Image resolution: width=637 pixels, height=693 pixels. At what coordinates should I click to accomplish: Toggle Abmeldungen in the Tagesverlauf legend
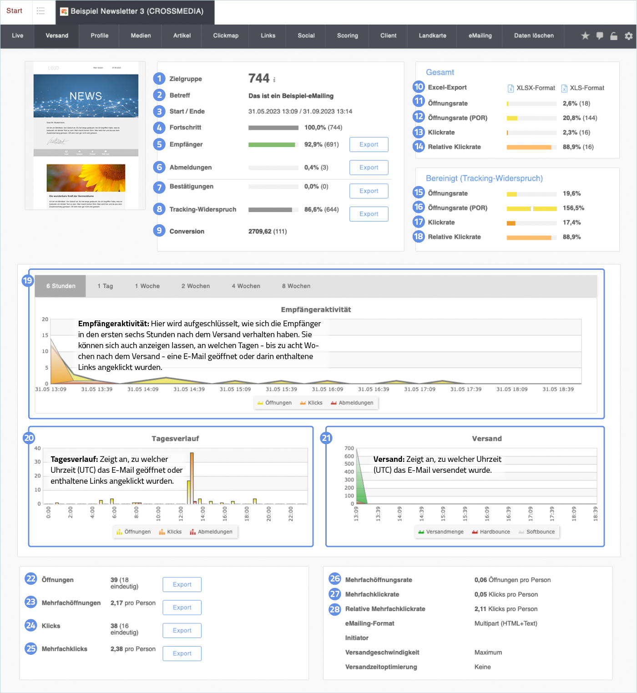pos(211,531)
